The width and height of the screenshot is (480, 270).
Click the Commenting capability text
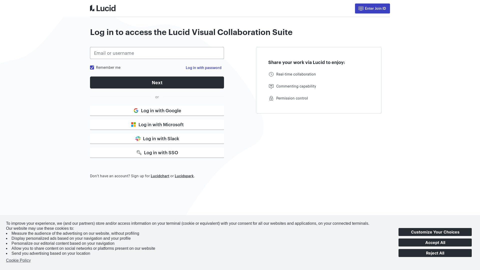click(x=296, y=86)
